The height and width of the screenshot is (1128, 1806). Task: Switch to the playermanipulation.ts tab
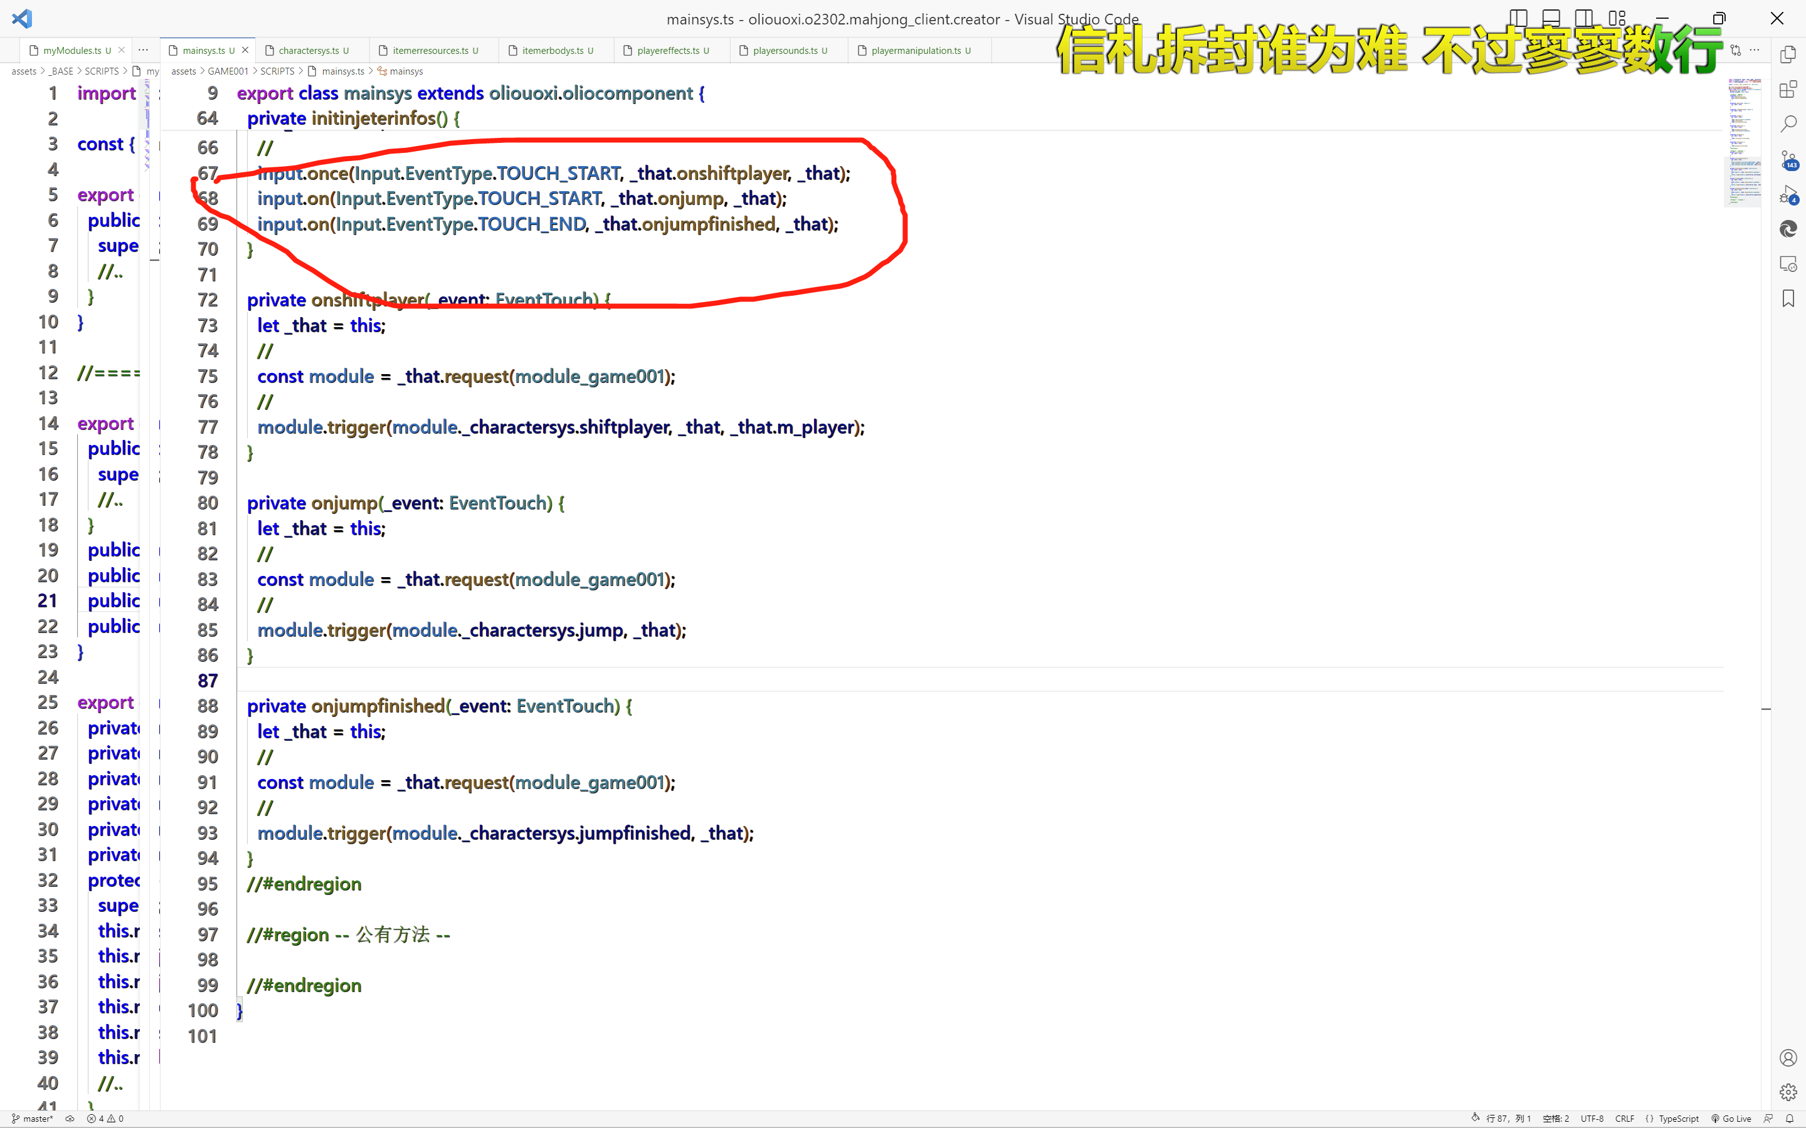pos(916,51)
